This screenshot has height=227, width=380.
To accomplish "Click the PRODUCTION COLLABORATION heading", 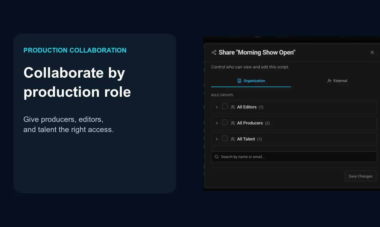I will click(75, 50).
